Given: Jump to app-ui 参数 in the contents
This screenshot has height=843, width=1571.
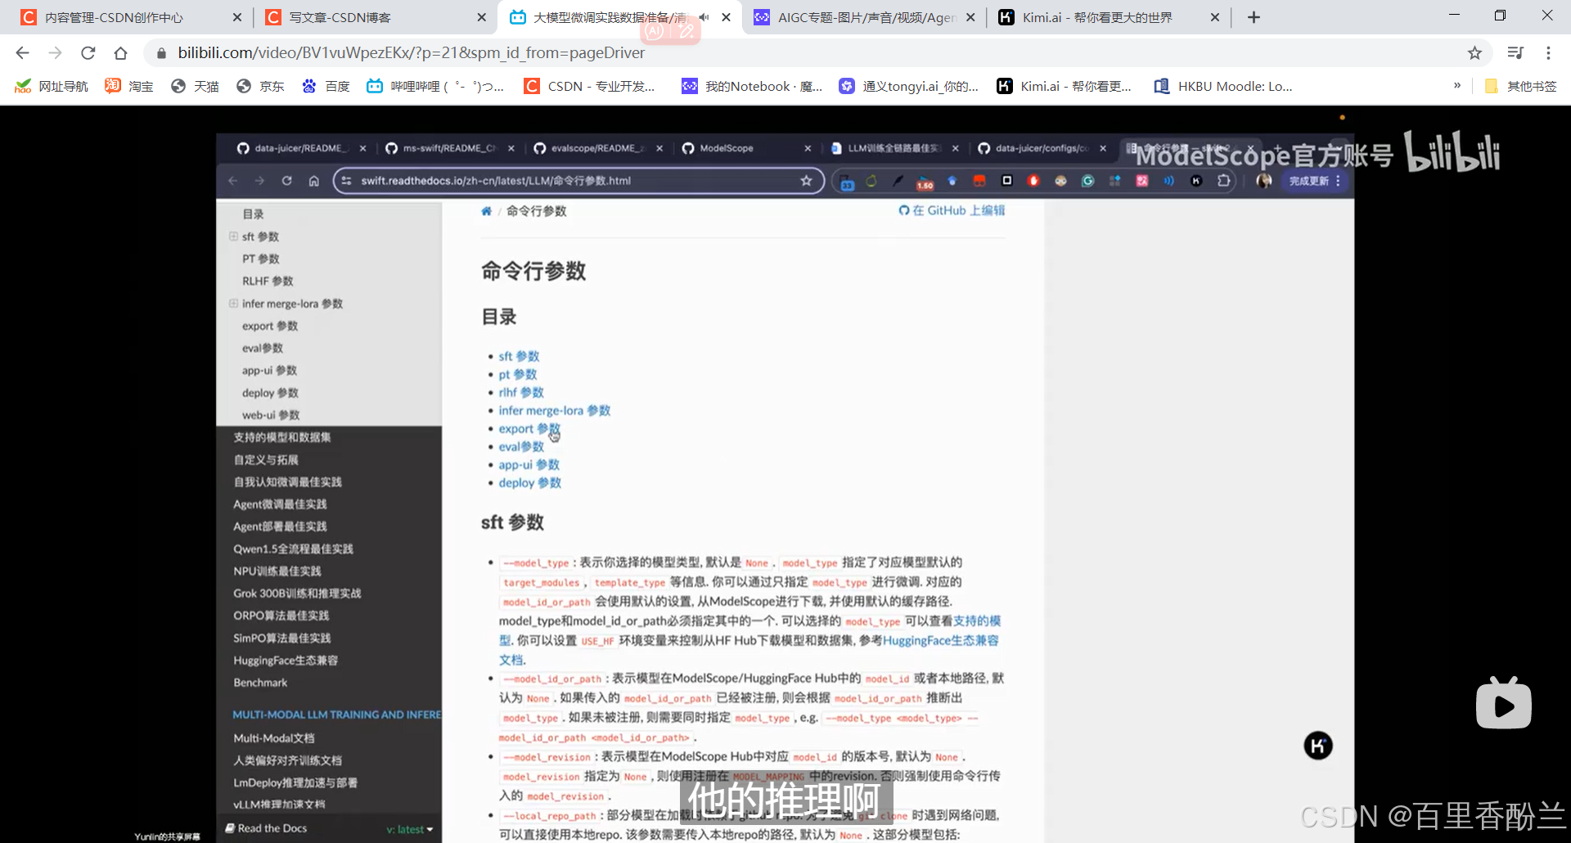Looking at the screenshot, I should click(529, 464).
